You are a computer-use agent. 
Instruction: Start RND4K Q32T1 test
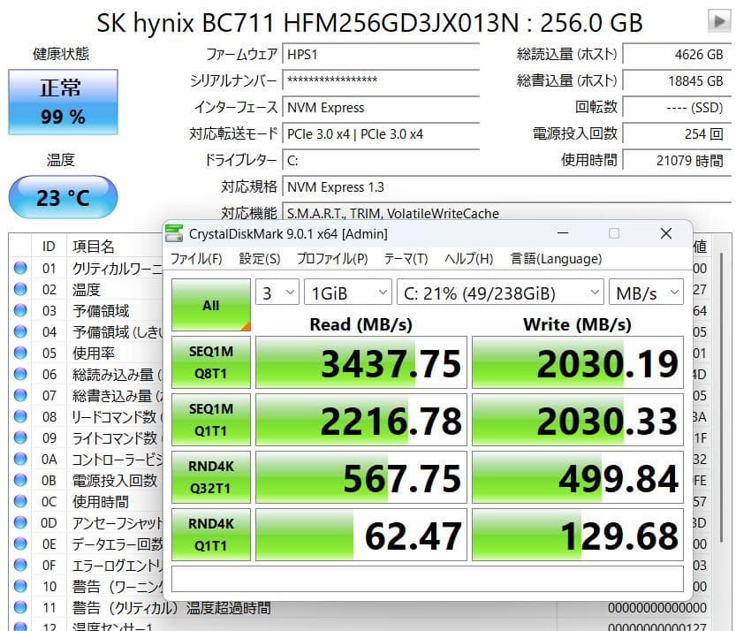pos(211,477)
